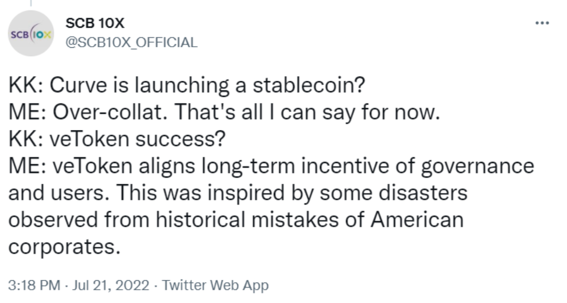
Task: Click the line 'ME: veToken aligns long-term incentive'
Action: [271, 168]
